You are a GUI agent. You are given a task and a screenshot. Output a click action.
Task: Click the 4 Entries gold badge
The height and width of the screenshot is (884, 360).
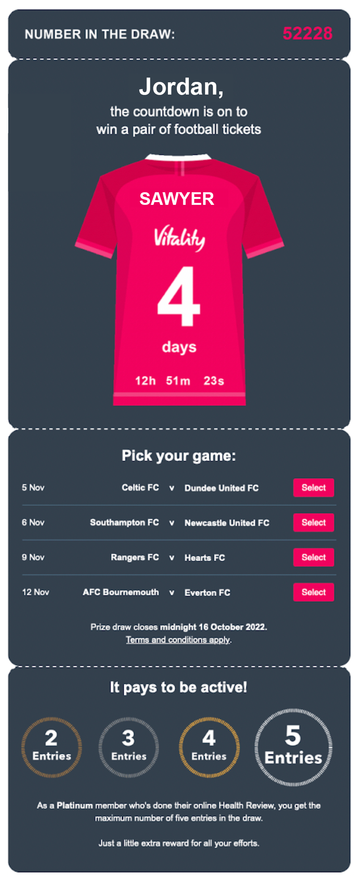click(209, 747)
